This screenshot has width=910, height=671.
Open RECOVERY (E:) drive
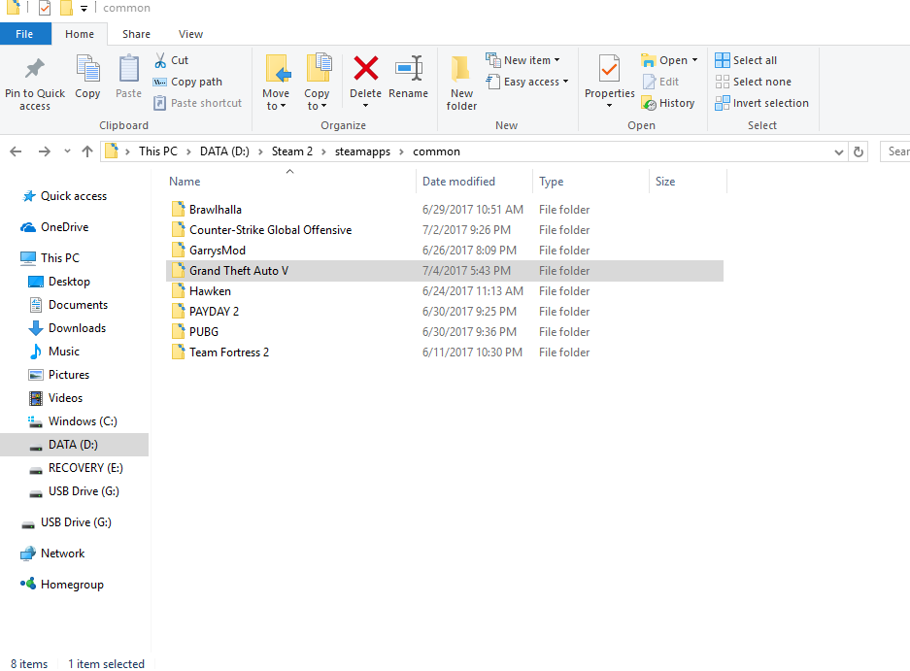pyautogui.click(x=76, y=468)
